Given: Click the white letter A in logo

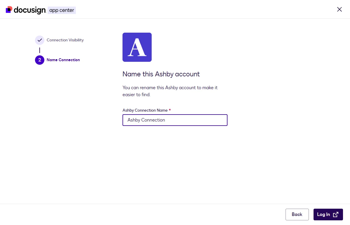Looking at the screenshot, I should [x=137, y=48].
